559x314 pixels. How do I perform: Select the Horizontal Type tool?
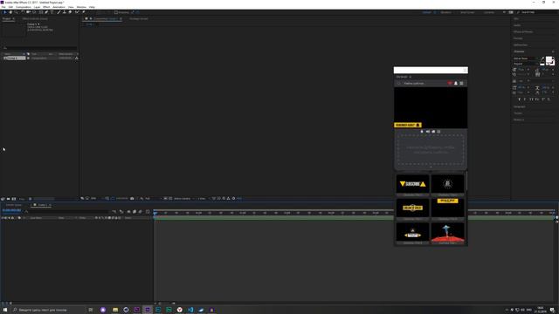pyautogui.click(x=52, y=12)
